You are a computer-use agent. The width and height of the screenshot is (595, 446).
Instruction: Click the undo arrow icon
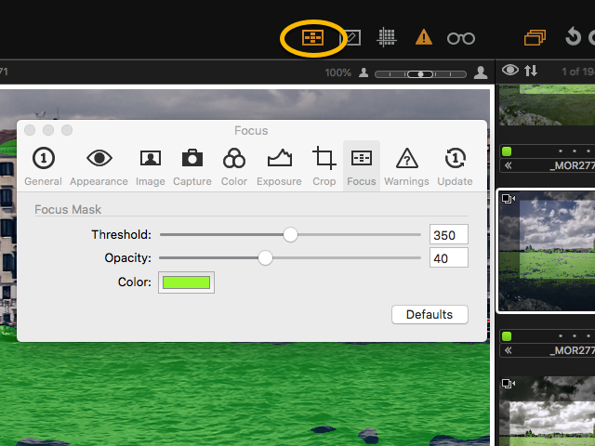click(573, 37)
